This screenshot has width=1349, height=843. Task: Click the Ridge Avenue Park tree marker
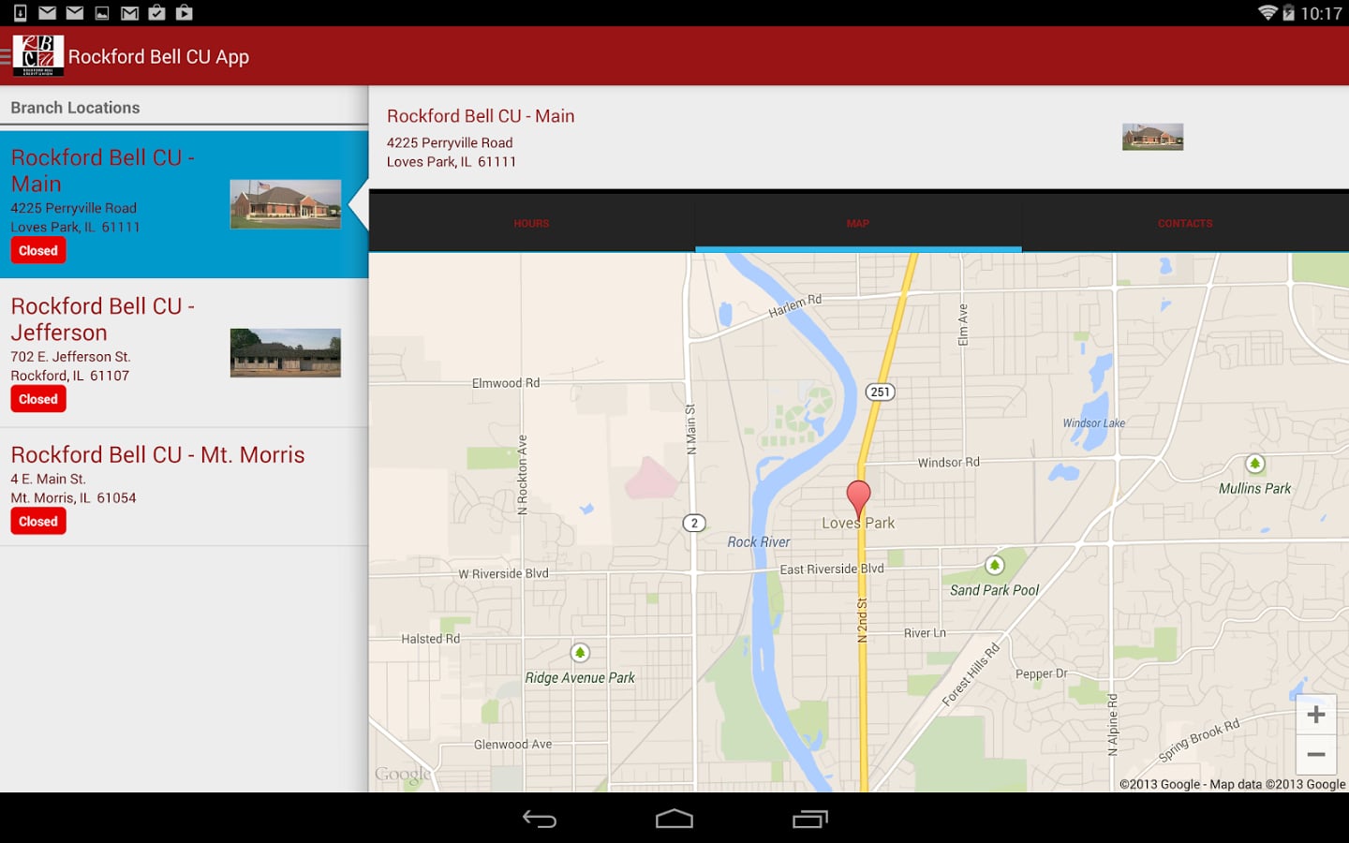tap(580, 652)
